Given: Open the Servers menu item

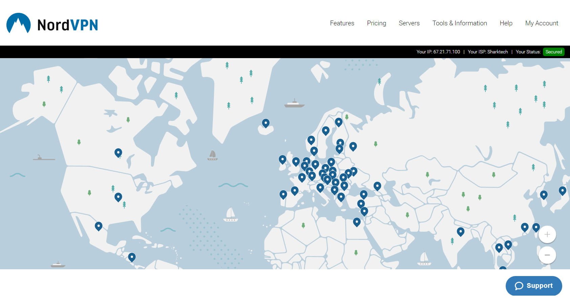Looking at the screenshot, I should coord(409,23).
